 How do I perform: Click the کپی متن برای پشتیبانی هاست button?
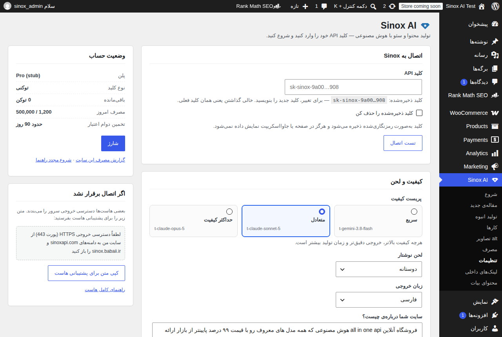(x=86, y=273)
